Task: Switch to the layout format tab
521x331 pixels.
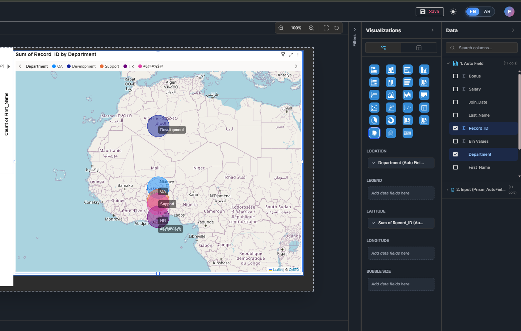Action: [x=419, y=48]
